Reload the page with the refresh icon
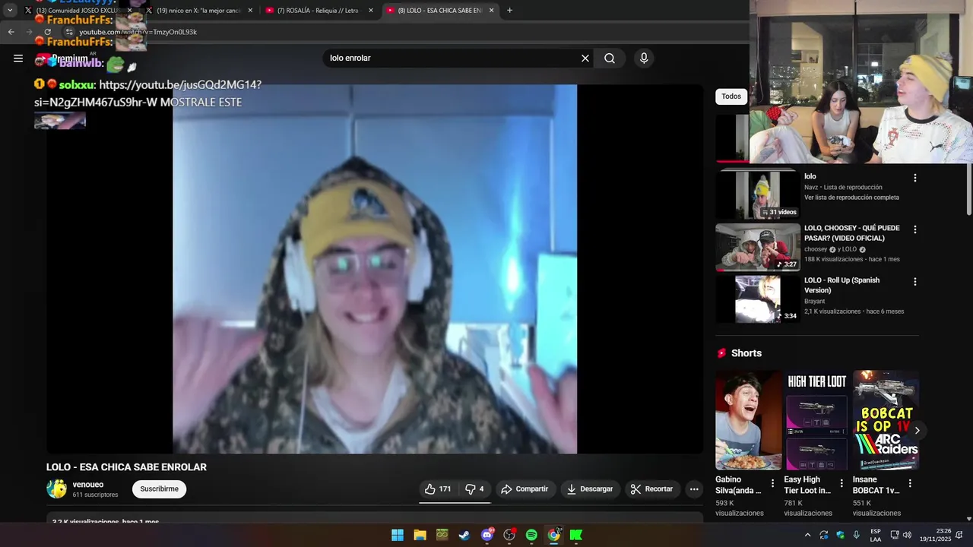 (47, 32)
